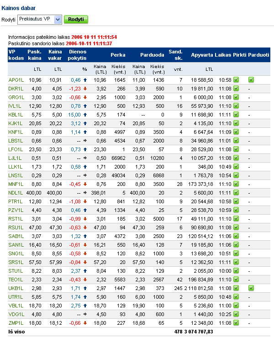Click KBL1L daily change 15,00
Image resolution: width=274 pixels, height=338 pixels.
pos(74,115)
